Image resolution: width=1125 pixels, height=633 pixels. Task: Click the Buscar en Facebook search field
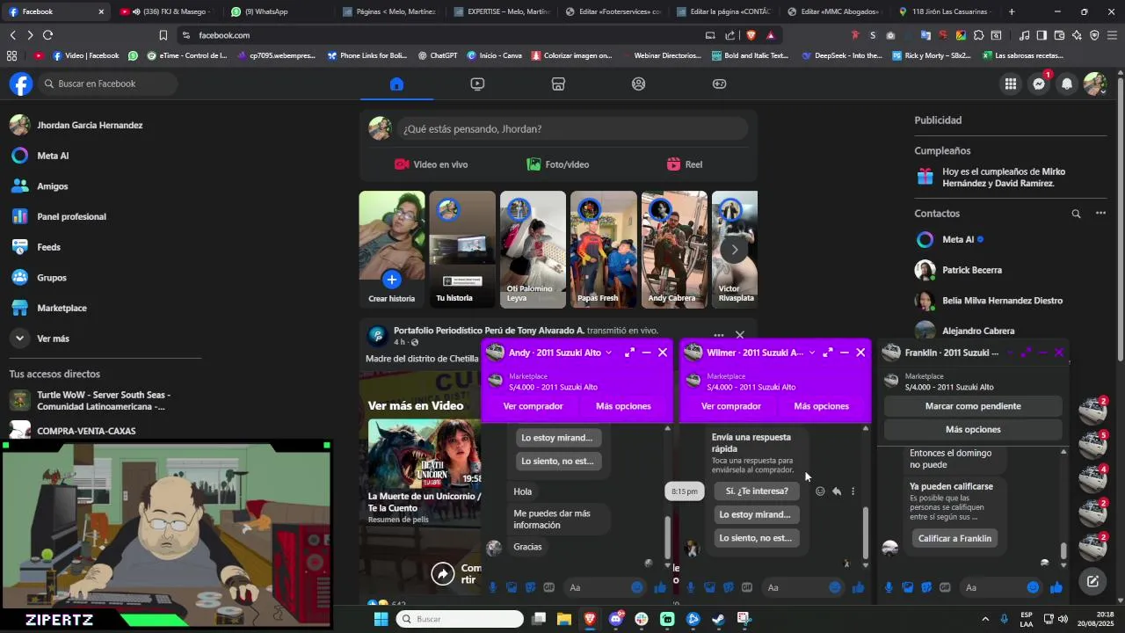[x=108, y=84]
